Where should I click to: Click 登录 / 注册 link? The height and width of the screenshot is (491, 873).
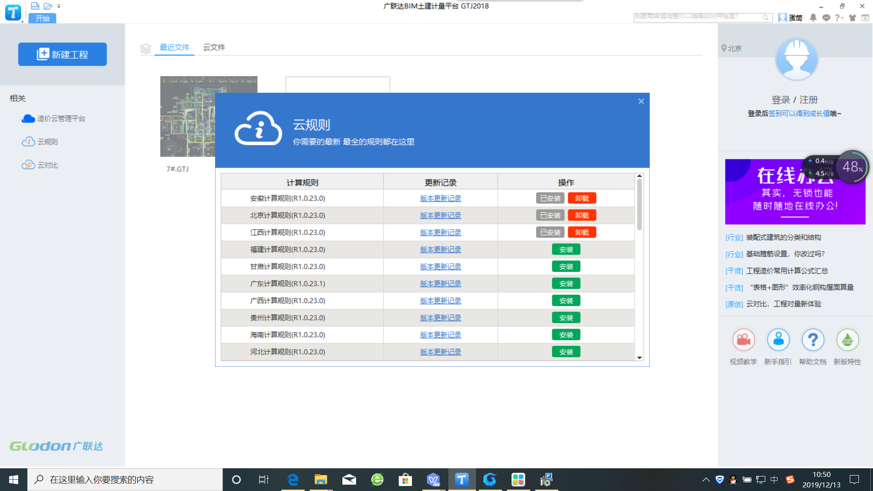pyautogui.click(x=794, y=100)
